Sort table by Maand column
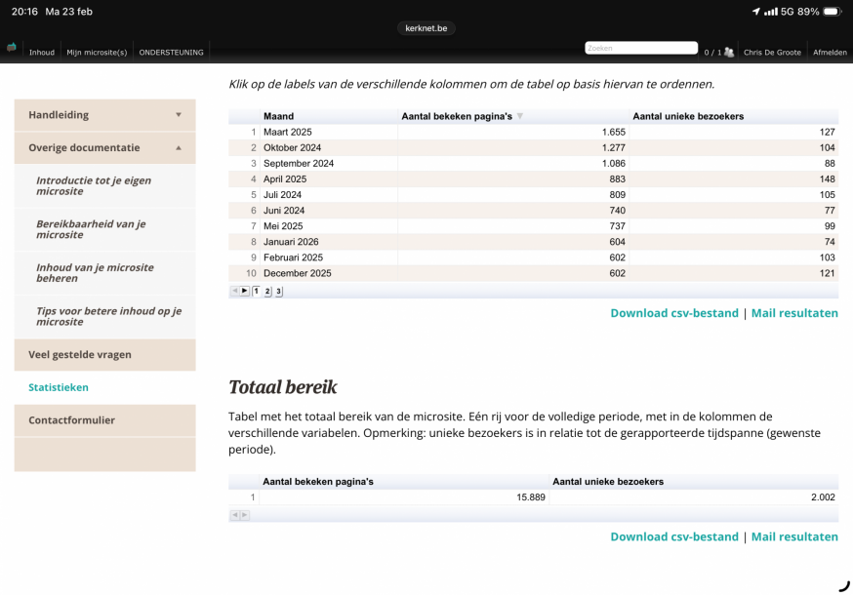The width and height of the screenshot is (853, 595). (x=279, y=117)
